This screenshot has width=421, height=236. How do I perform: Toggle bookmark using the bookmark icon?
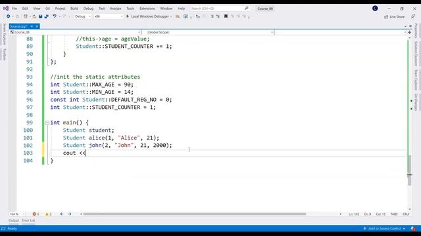(226, 16)
